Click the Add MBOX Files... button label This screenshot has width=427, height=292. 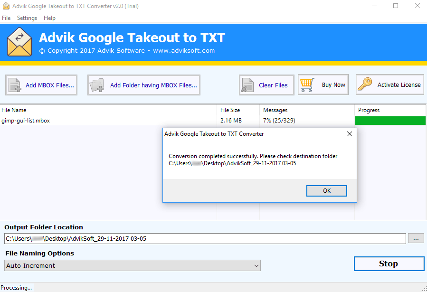(50, 85)
